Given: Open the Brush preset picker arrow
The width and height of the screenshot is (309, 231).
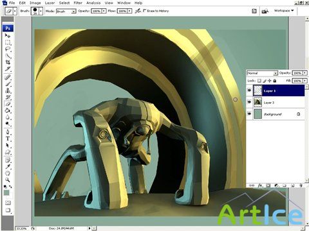Looking at the screenshot, I should point(41,11).
